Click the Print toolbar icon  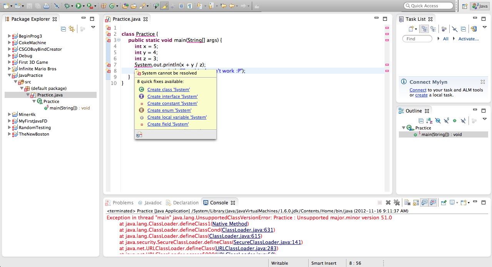[46, 6]
